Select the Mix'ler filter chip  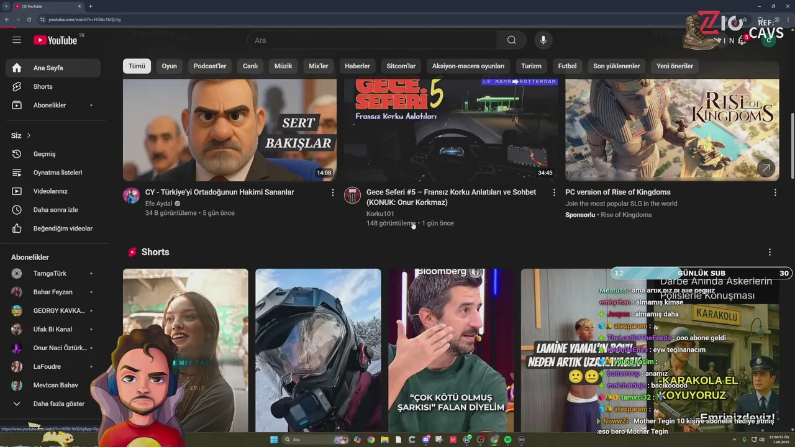coord(319,66)
